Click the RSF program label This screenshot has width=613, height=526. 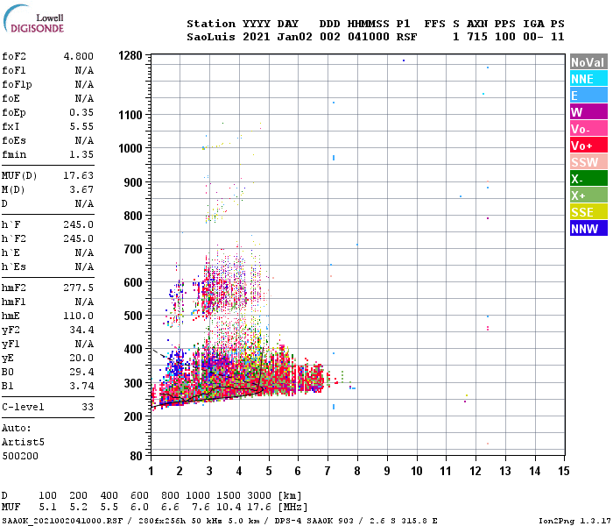coord(407,37)
